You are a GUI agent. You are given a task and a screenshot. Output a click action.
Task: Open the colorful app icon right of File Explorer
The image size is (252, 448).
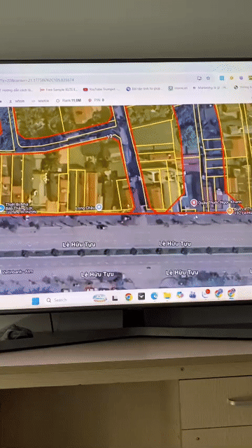point(180,295)
